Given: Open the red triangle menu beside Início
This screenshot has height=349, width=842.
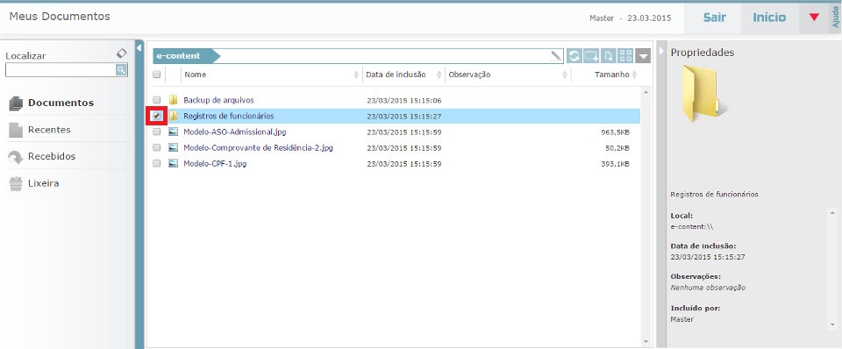Looking at the screenshot, I should pos(814,18).
